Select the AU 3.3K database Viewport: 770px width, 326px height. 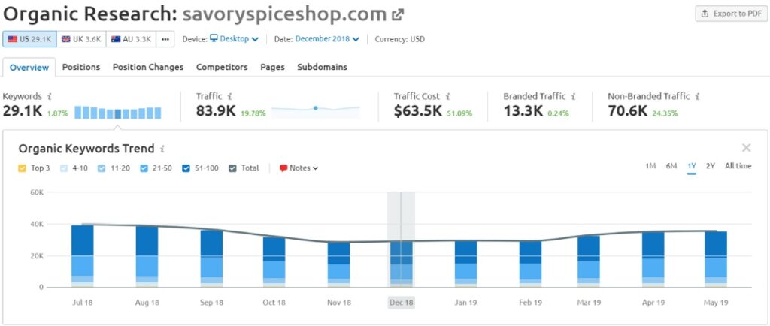tap(131, 39)
